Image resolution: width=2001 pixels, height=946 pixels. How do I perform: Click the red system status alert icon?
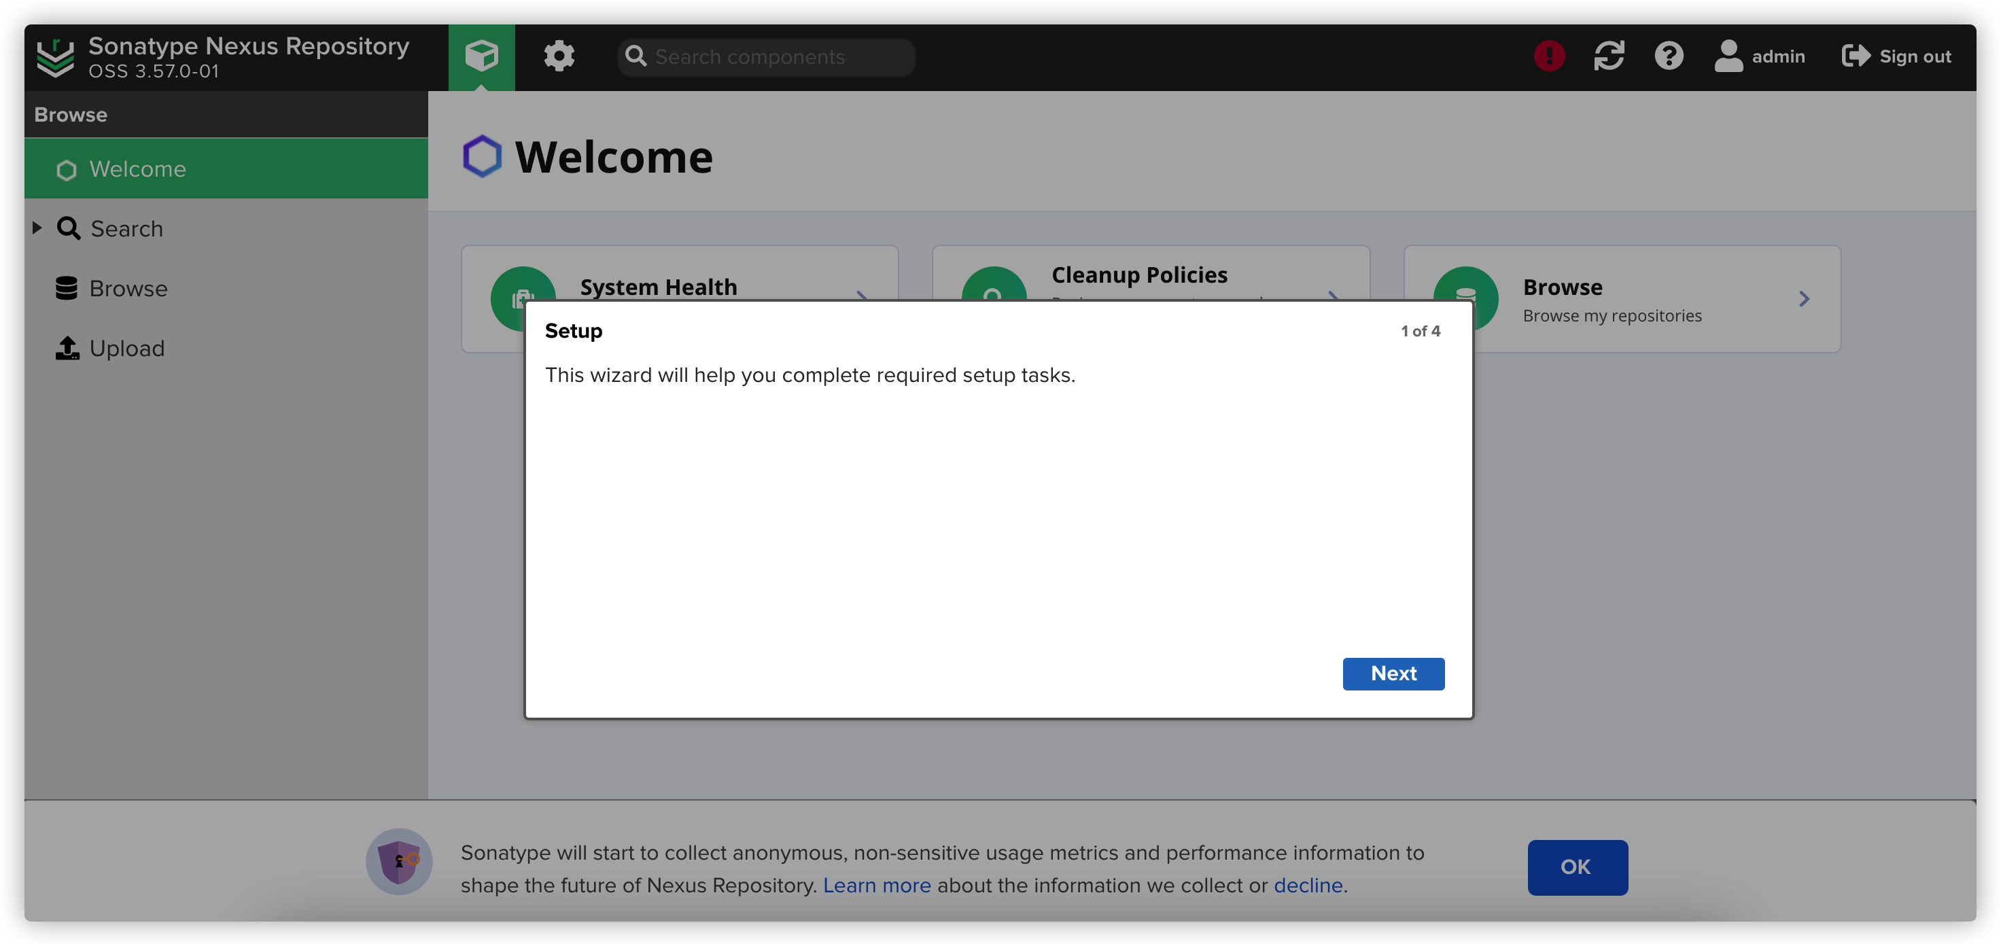pos(1549,56)
